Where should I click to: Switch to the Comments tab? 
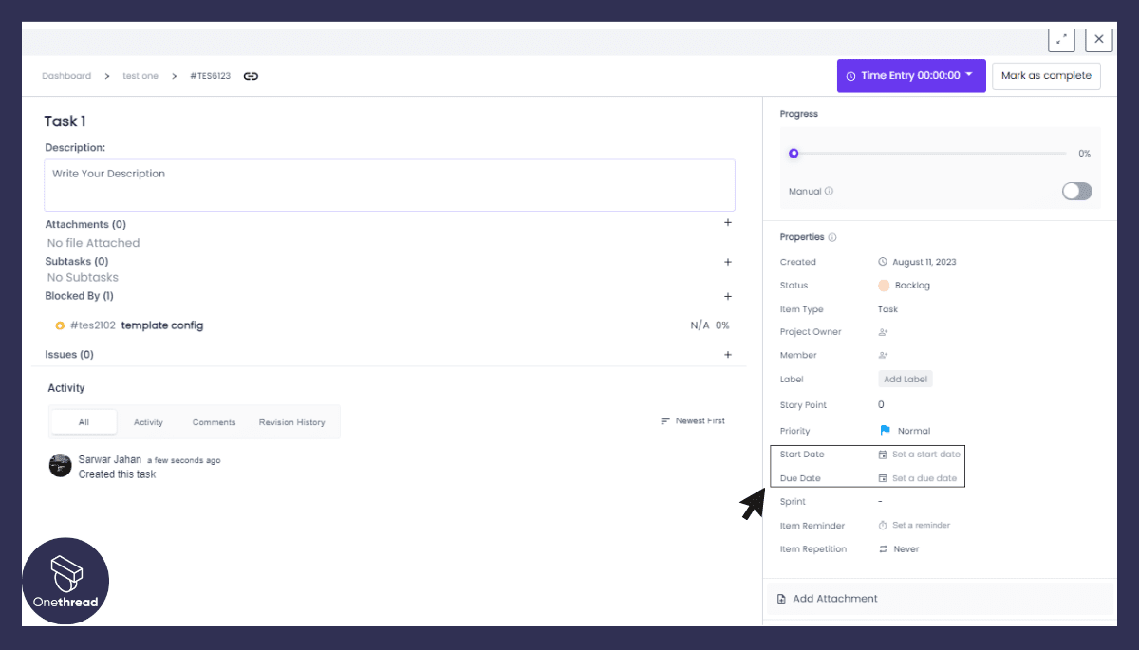(214, 422)
